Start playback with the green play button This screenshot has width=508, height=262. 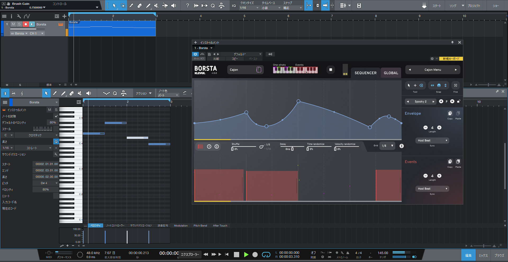pyautogui.click(x=246, y=255)
